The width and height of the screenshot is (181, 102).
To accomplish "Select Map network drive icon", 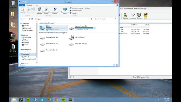I will (46, 11).
